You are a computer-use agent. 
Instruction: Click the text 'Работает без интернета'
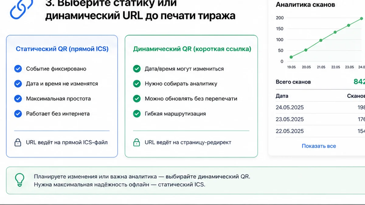click(x=58, y=114)
